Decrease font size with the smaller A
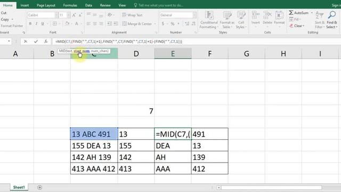Screen dimensions: 341x192 [x=80, y=15]
